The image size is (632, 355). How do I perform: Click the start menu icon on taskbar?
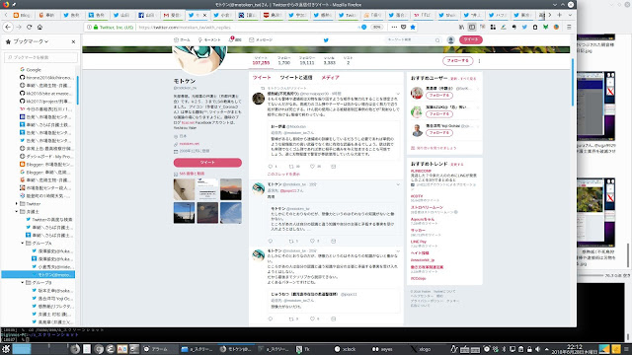tap(6, 349)
